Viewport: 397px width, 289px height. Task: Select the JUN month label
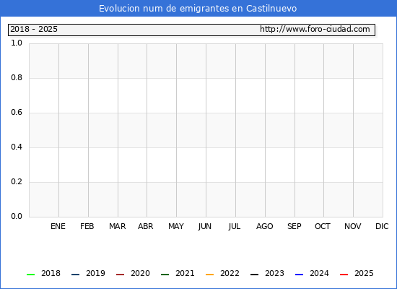[x=205, y=226]
